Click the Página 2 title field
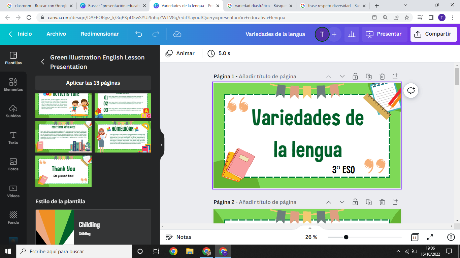Screen dimensions: 460x258 267,202
